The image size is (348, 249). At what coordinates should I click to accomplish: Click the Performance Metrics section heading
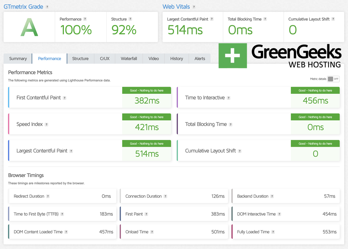(x=30, y=72)
